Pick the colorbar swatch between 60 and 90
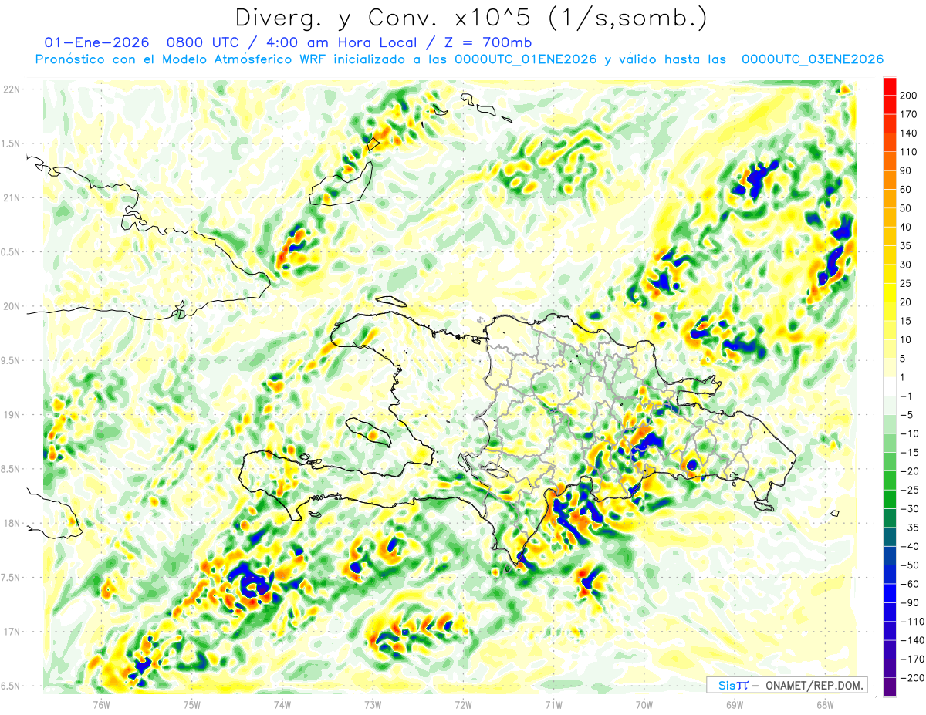926x715 pixels. (890, 180)
